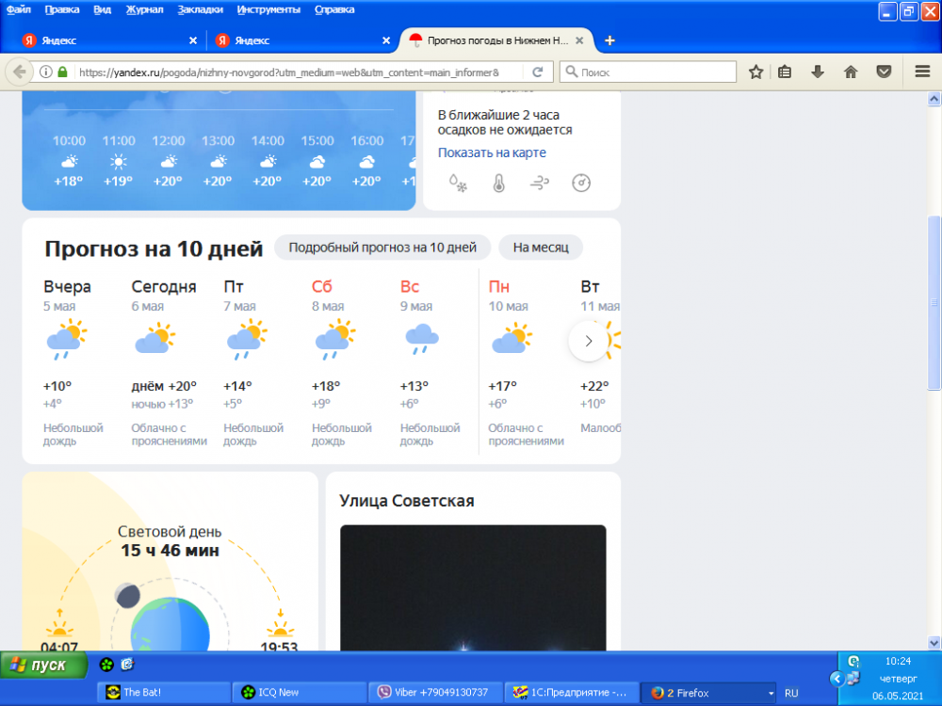Reload the page via the refresh icon

[537, 72]
